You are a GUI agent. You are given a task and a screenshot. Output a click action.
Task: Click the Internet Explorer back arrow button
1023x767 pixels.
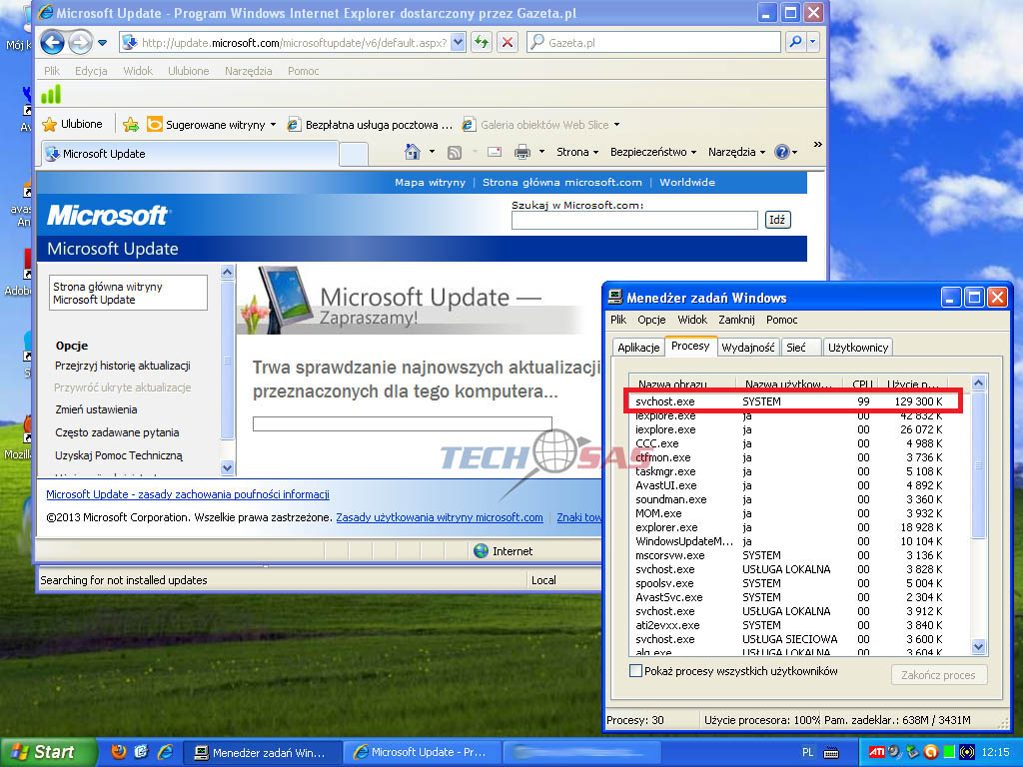(52, 43)
